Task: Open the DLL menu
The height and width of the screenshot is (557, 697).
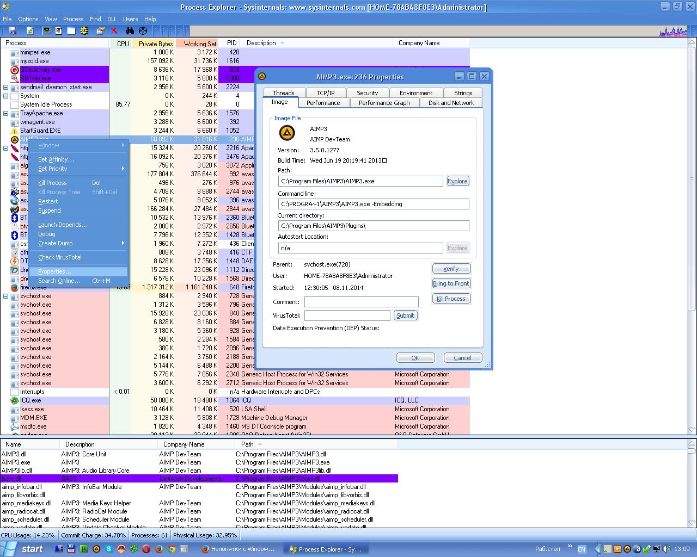Action: click(112, 19)
